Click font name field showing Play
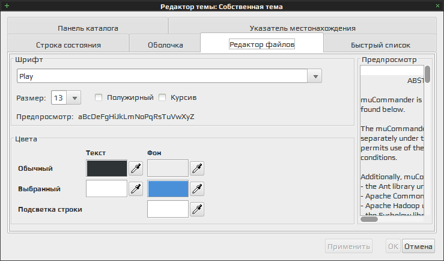Viewport: 444px width, 261px height. (x=162, y=76)
